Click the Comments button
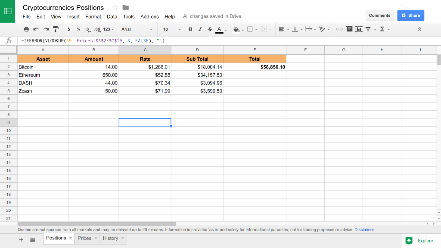Viewport: 441px width, 248px height. click(379, 15)
